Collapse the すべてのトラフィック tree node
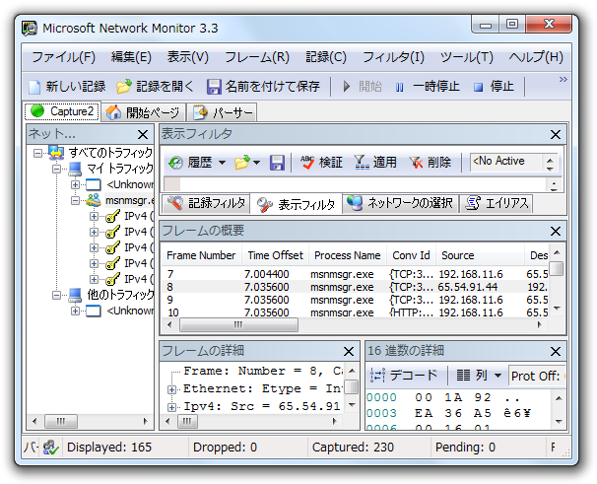 point(37,153)
